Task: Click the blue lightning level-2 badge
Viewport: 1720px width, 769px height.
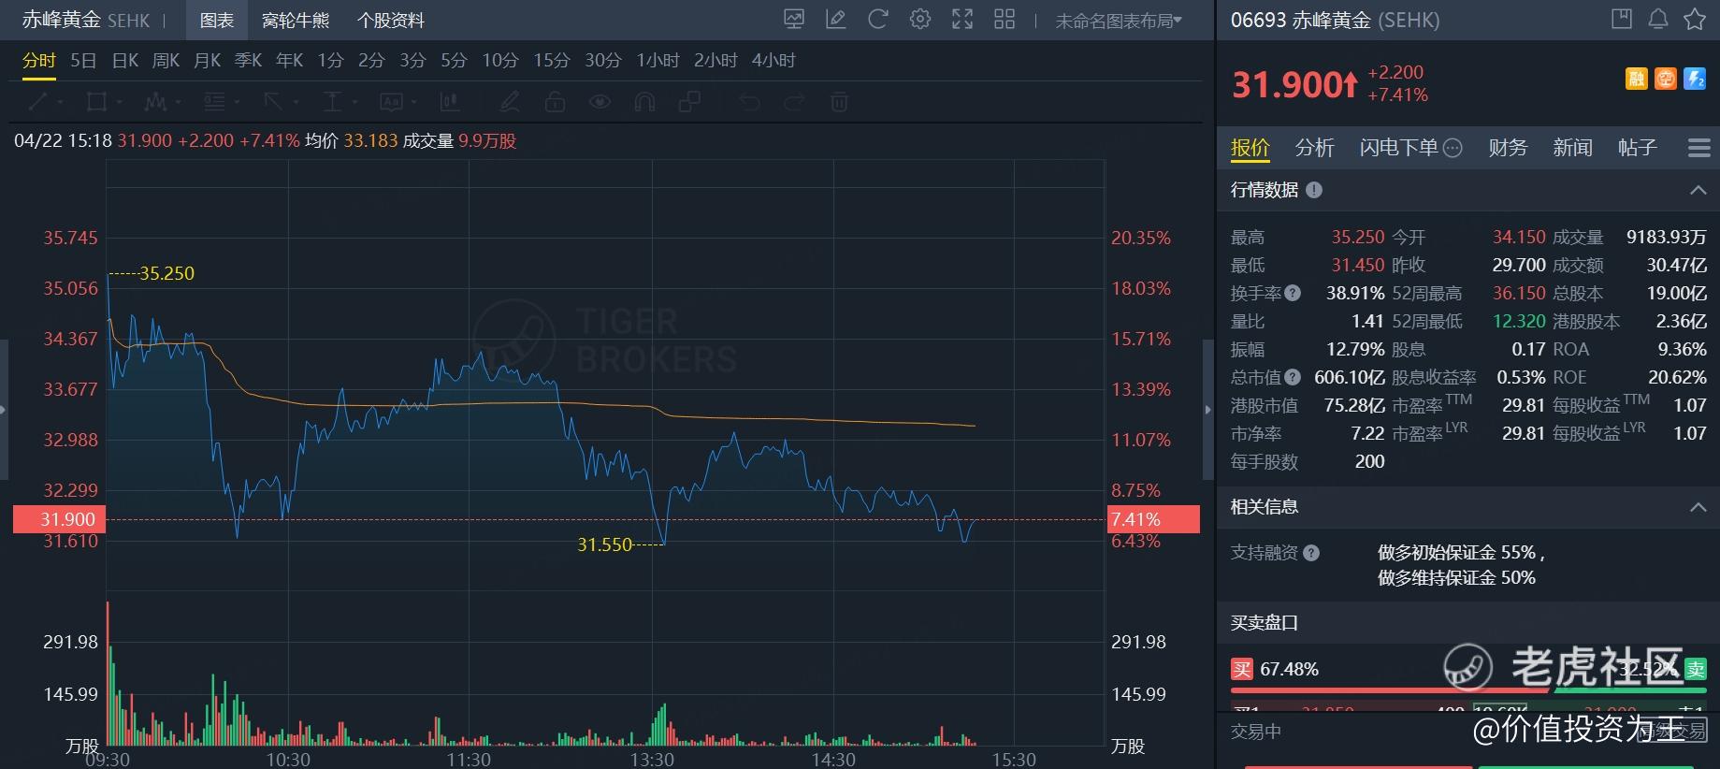Action: click(x=1695, y=80)
